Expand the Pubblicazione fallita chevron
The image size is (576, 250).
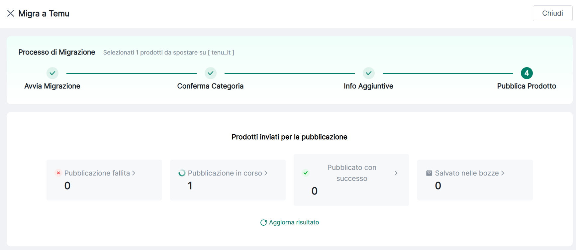pos(134,173)
